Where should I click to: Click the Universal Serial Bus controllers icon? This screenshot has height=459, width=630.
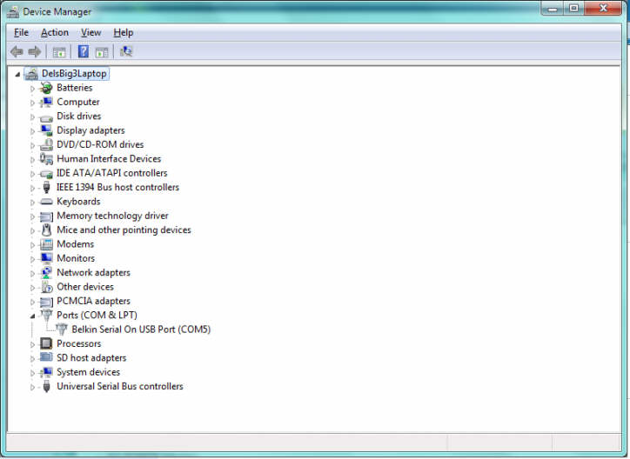[47, 386]
